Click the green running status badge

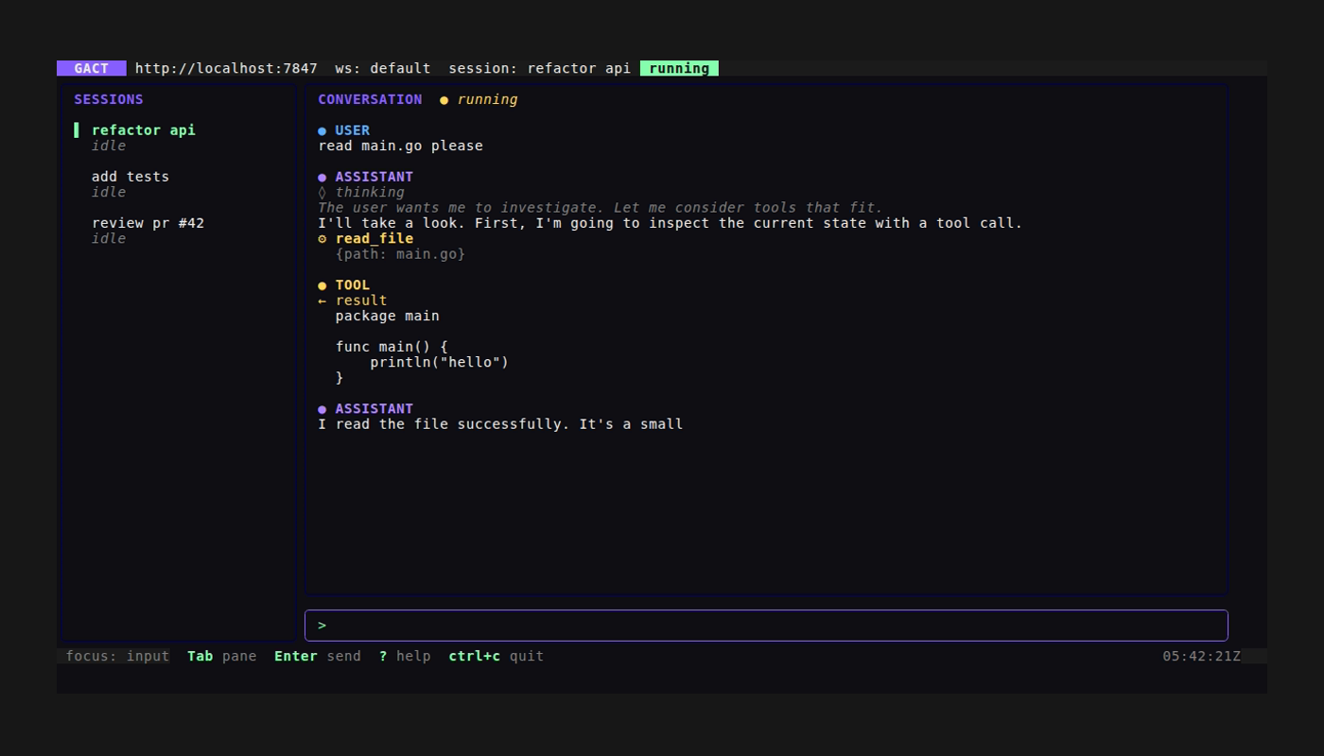tap(679, 68)
